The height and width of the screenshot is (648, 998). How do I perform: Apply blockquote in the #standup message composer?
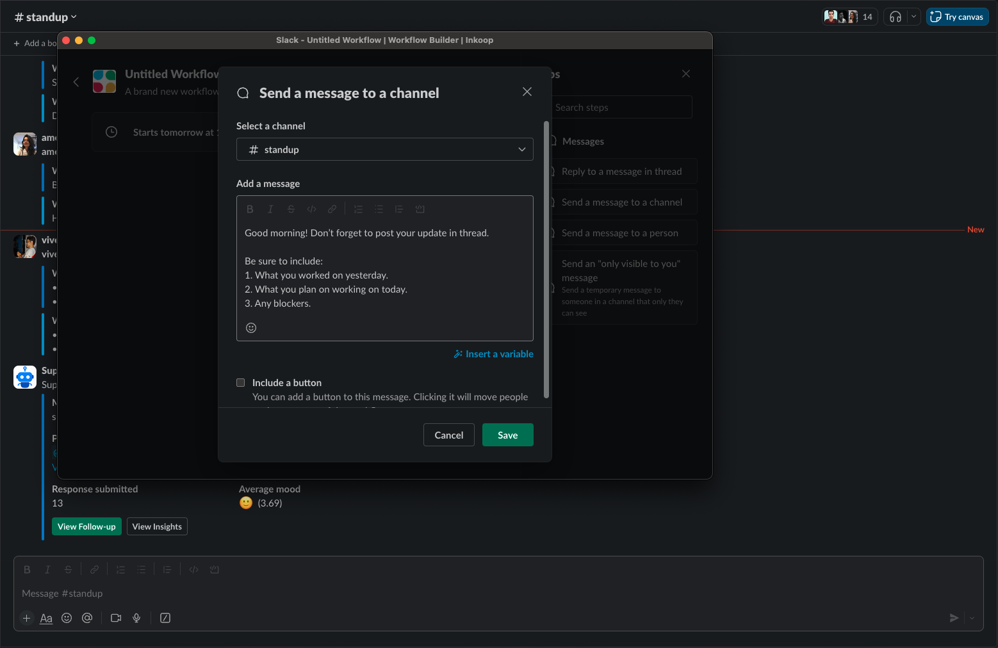167,570
